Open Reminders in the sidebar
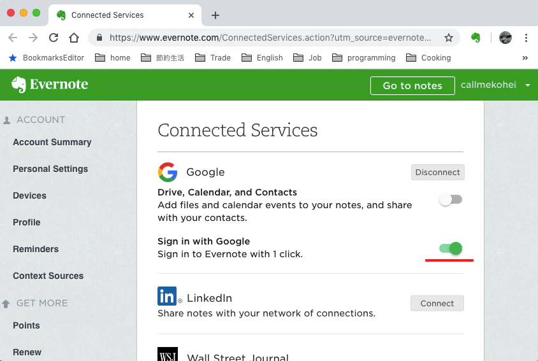 [x=36, y=249]
